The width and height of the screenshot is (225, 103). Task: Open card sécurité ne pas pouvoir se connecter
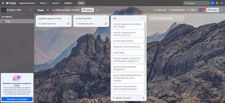128,34
